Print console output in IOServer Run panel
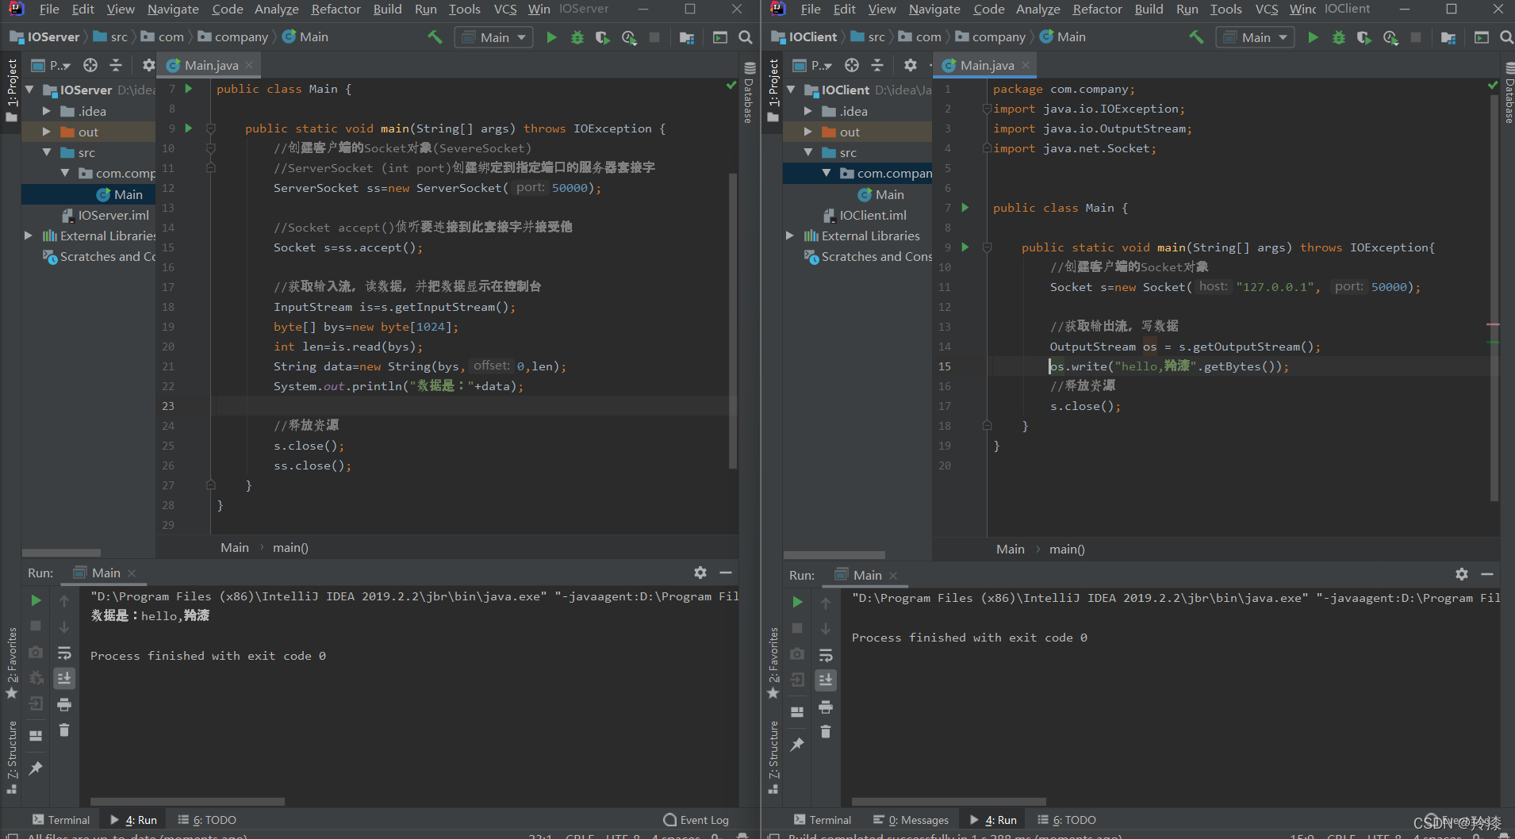This screenshot has width=1515, height=839. coord(64,704)
